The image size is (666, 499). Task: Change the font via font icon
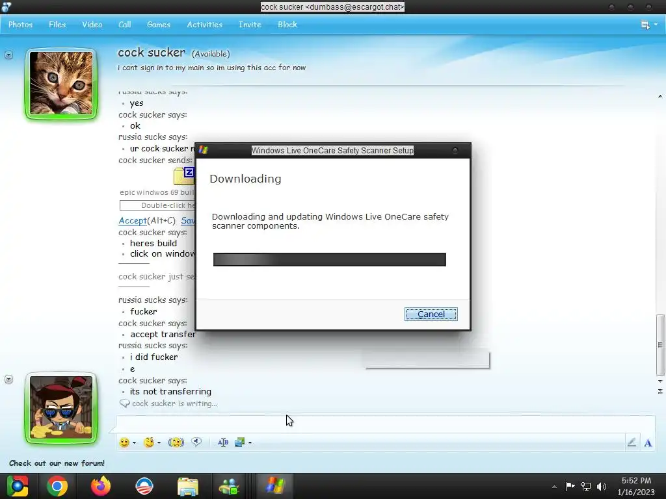[222, 442]
